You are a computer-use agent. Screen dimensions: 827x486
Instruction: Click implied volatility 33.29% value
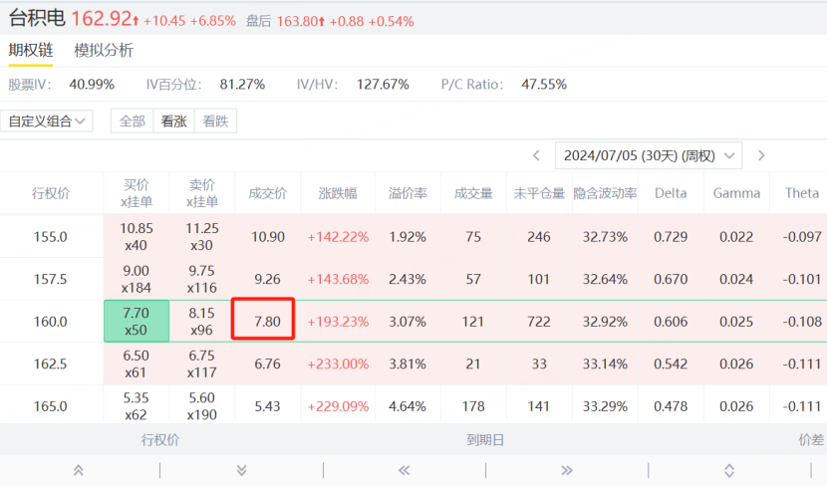click(605, 406)
